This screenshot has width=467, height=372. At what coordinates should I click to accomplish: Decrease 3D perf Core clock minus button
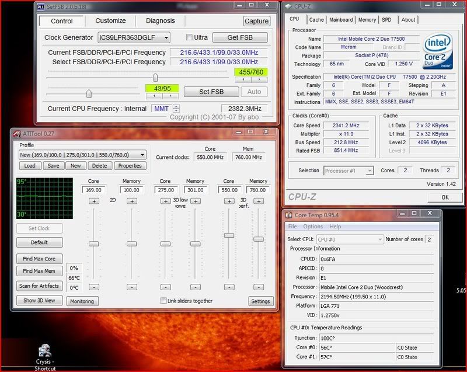(x=229, y=287)
